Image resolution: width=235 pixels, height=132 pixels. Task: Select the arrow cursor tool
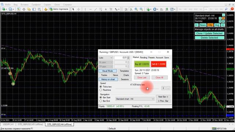click(x=73, y=9)
